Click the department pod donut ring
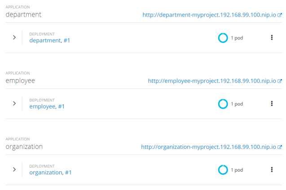The width and height of the screenshot is (286, 190). 223,38
